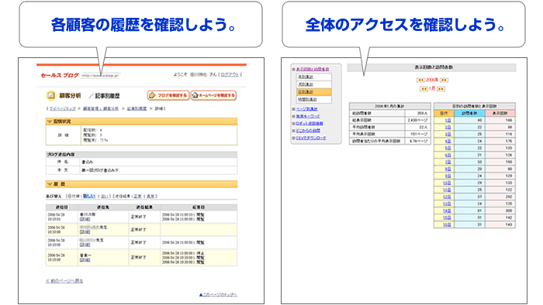Click the ホームページを確認する button
543x305 pixels.
pyautogui.click(x=213, y=95)
